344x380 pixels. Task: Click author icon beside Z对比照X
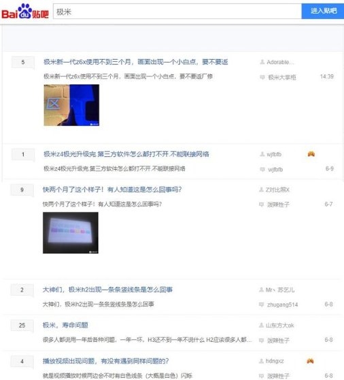point(261,190)
